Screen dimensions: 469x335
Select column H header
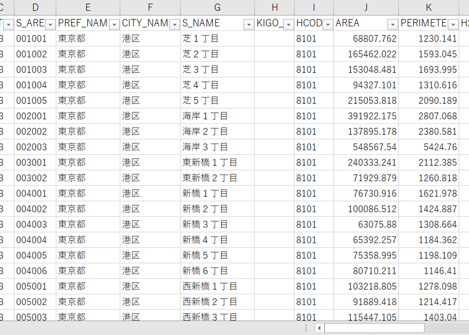click(275, 8)
